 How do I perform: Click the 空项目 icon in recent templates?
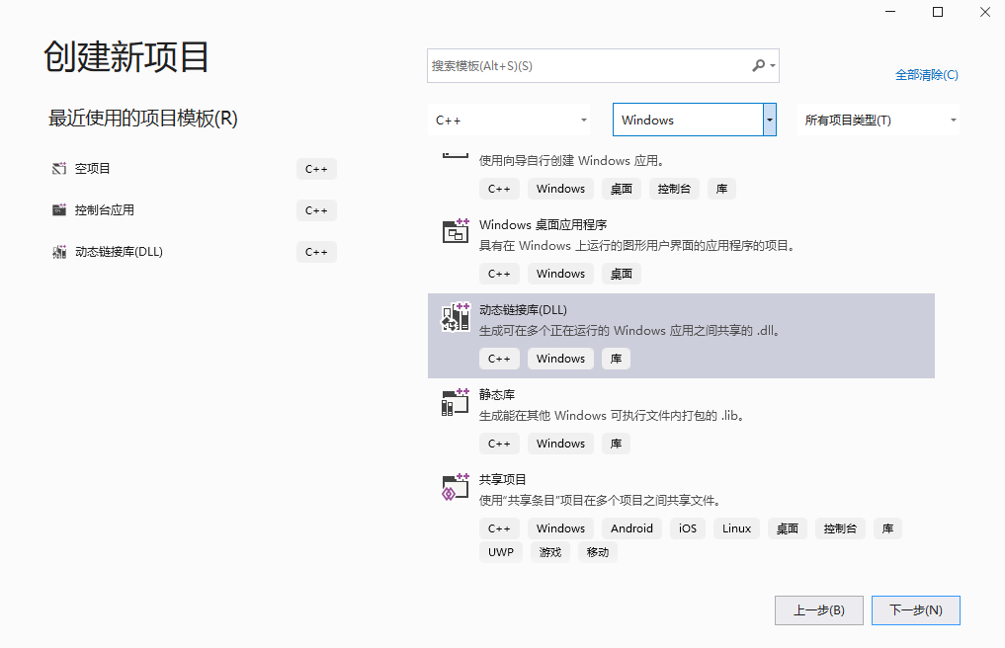coord(59,169)
